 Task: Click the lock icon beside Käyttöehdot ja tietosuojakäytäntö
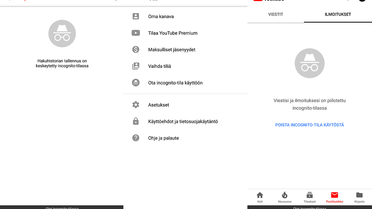click(x=136, y=122)
